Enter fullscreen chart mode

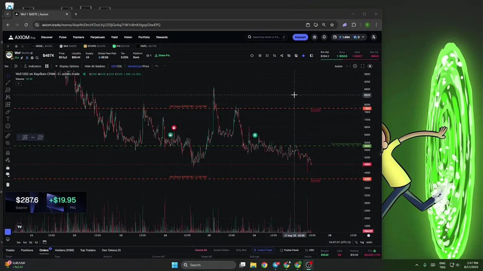click(362, 66)
